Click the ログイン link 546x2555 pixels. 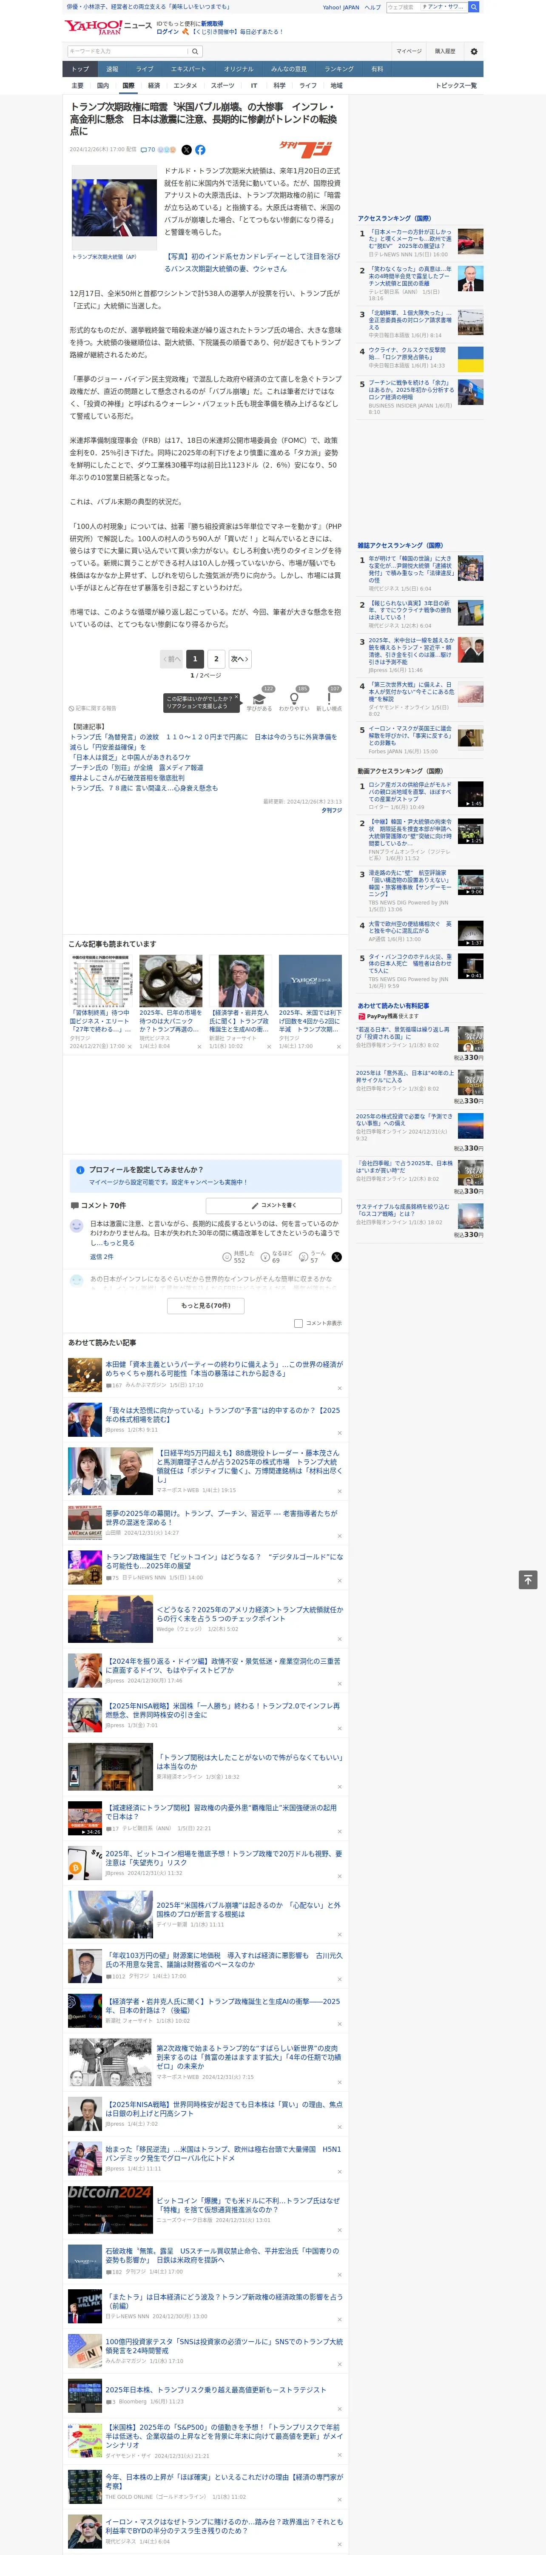168,32
